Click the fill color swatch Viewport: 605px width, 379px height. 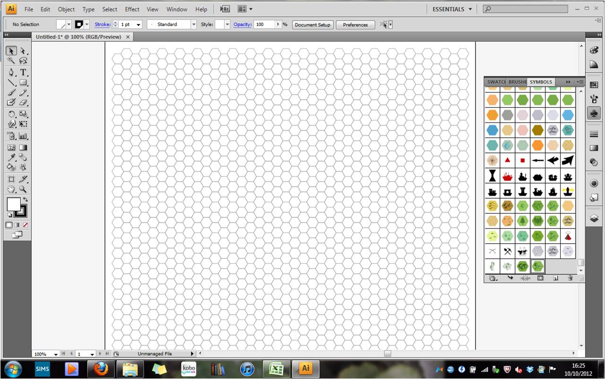[14, 204]
